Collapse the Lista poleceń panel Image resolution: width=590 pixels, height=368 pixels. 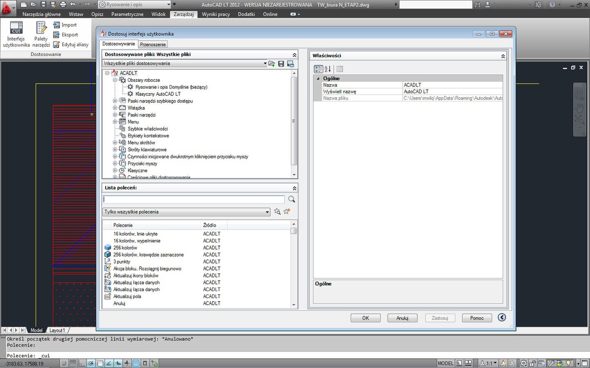click(x=294, y=188)
